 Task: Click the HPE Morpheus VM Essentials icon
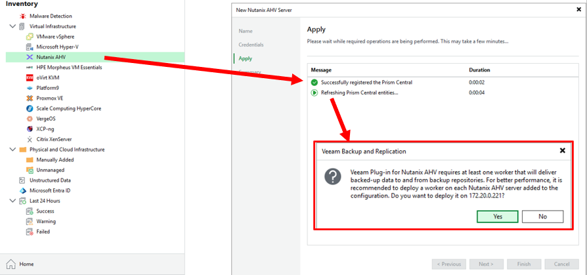coord(30,68)
